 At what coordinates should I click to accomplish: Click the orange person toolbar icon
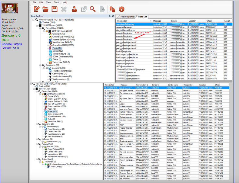coord(75,9)
